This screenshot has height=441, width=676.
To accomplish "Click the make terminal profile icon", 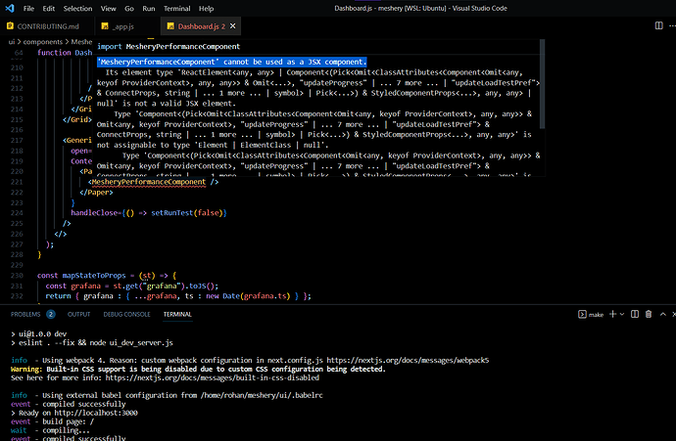I will (582, 315).
